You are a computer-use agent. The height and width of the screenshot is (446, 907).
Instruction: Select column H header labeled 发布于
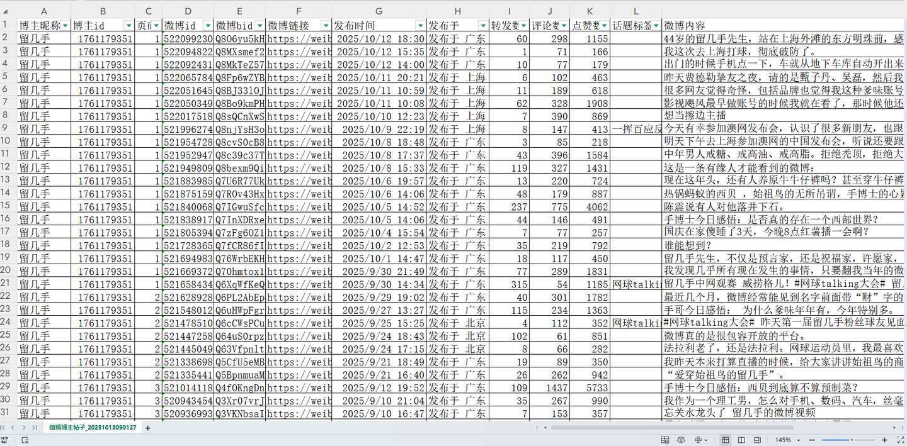(459, 11)
